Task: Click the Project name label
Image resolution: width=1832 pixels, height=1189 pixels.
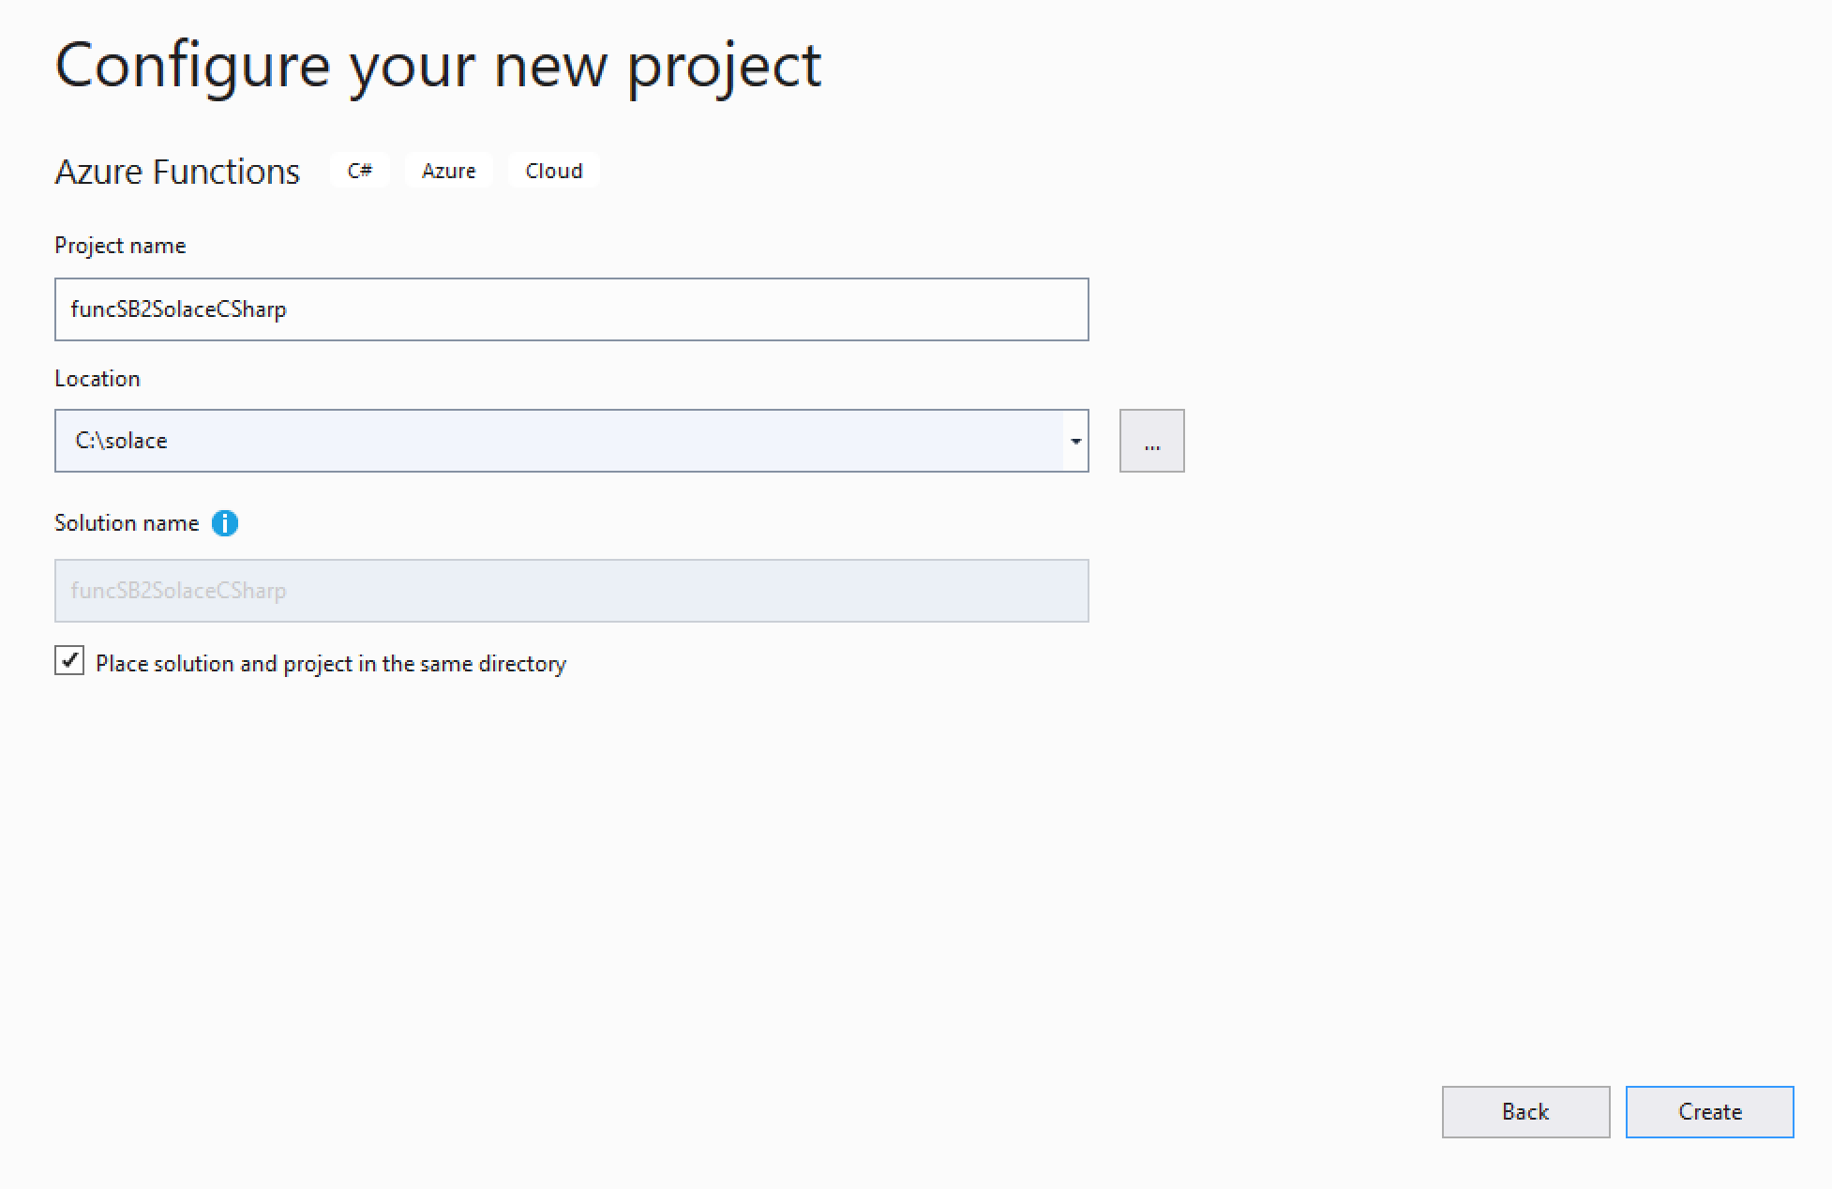Action: [120, 246]
